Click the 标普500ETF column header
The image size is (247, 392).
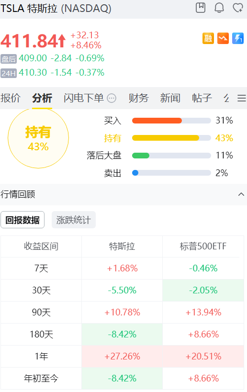tap(203, 246)
